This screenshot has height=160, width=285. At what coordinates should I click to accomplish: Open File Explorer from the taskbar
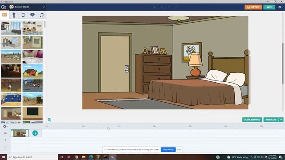[84, 157]
